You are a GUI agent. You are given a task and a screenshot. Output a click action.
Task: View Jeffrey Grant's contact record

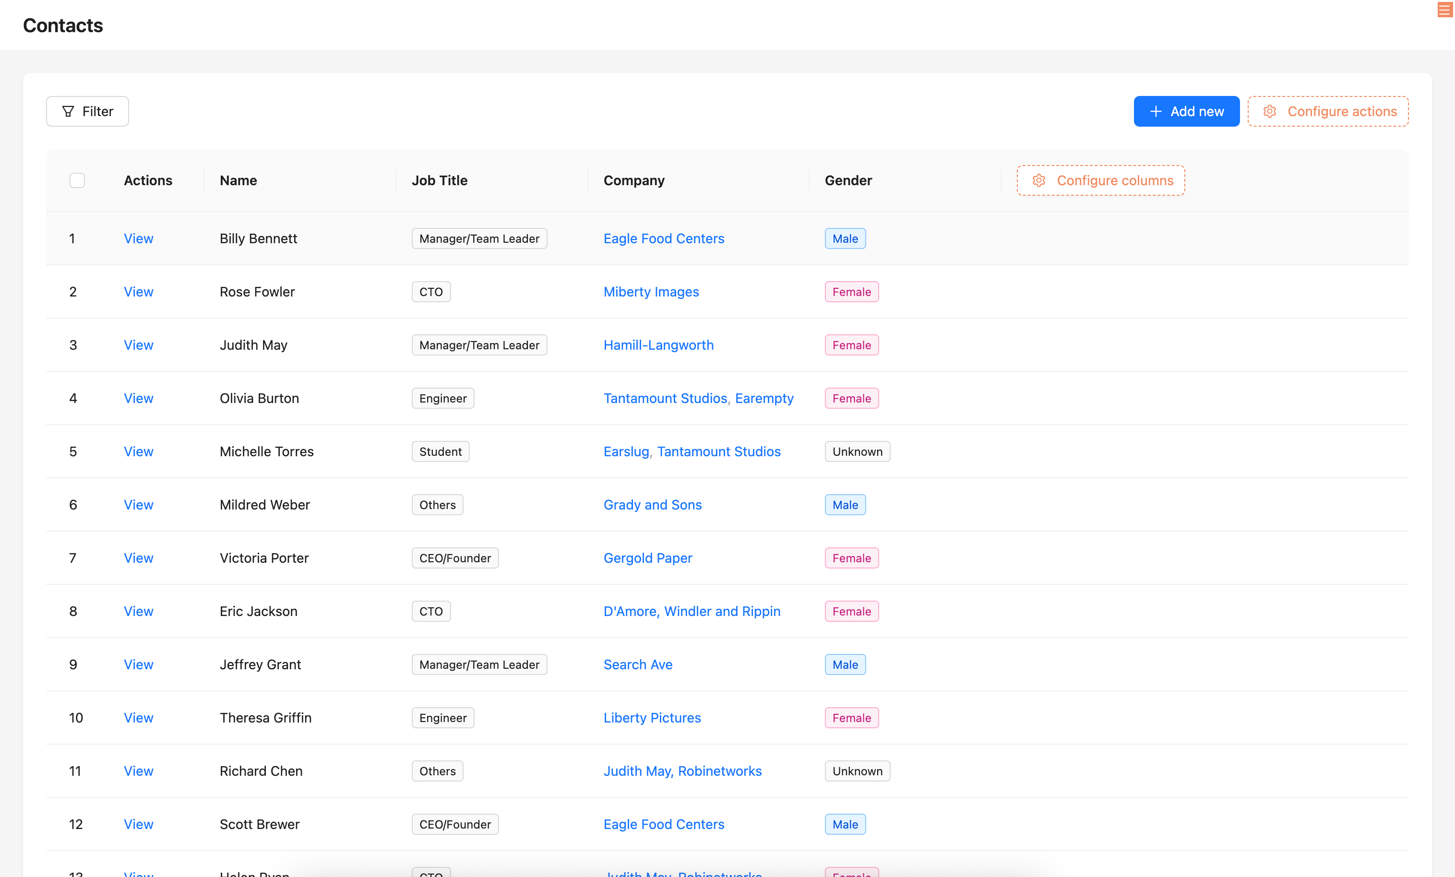[x=138, y=664]
